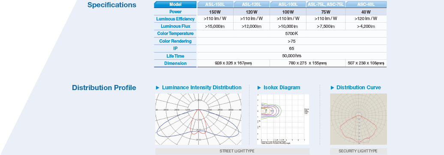Select the ASL-75L, ASC-75L column header
This screenshot has width=444, height=155.
point(326,5)
